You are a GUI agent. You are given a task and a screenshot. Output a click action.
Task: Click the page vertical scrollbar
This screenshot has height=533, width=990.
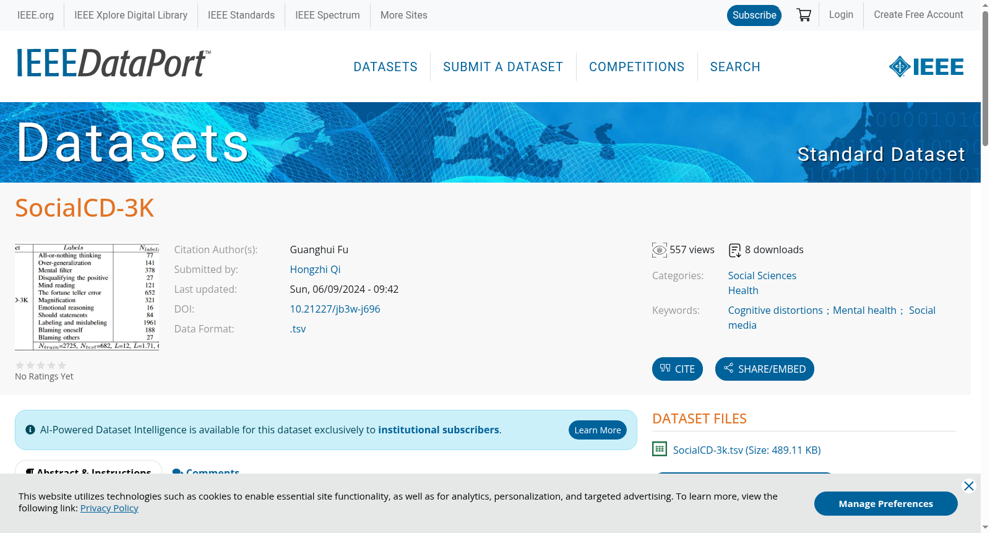[x=985, y=78]
